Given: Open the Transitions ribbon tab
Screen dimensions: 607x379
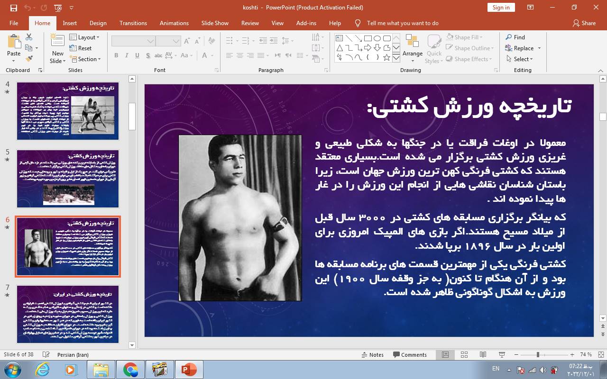Looking at the screenshot, I should pos(133,23).
